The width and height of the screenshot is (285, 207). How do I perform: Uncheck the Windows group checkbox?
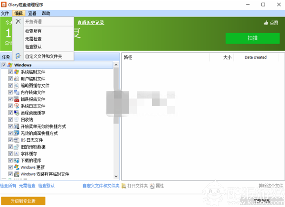point(4,65)
